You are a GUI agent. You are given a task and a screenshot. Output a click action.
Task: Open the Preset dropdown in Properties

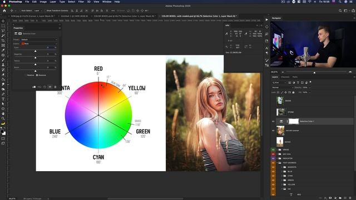[39, 39]
